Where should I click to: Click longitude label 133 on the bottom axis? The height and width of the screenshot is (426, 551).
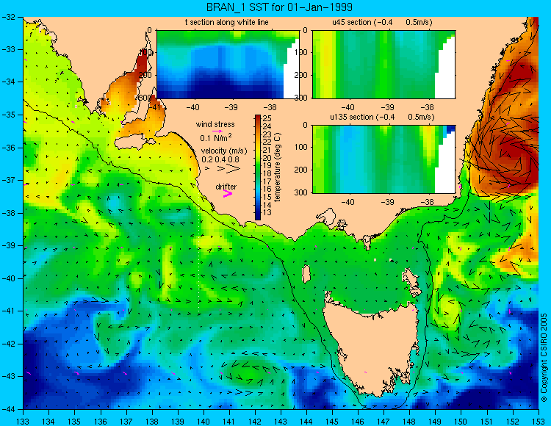[x=23, y=421]
